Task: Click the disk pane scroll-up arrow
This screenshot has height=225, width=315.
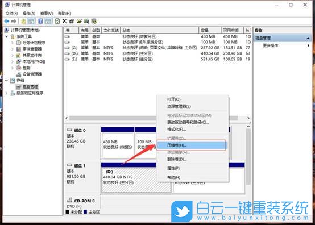Action: coord(248,126)
